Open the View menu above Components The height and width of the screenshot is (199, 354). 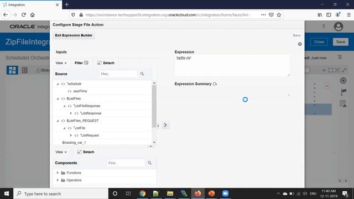click(x=61, y=152)
